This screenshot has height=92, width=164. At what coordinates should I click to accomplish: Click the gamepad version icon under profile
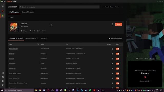(x=30, y=31)
